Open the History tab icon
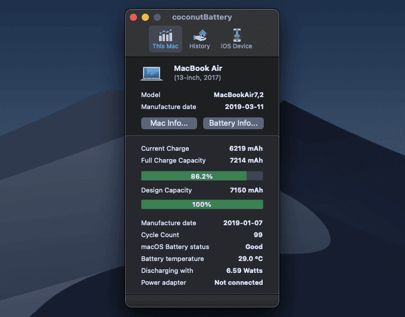This screenshot has width=405, height=317. pyautogui.click(x=200, y=35)
